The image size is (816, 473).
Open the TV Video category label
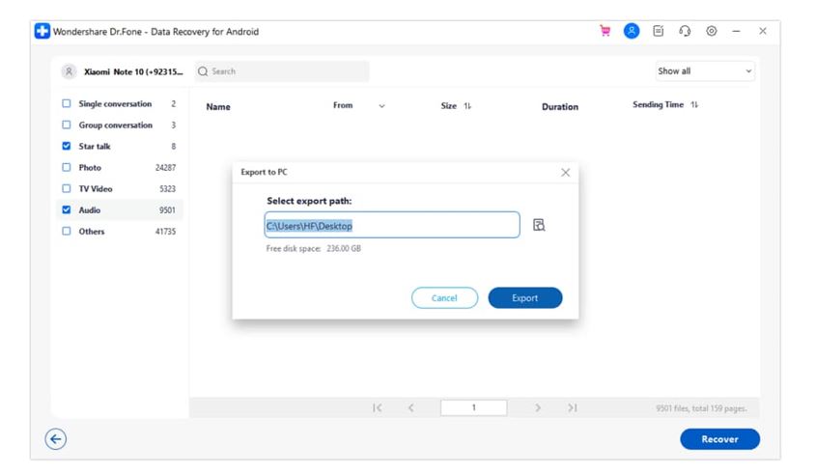pyautogui.click(x=96, y=189)
